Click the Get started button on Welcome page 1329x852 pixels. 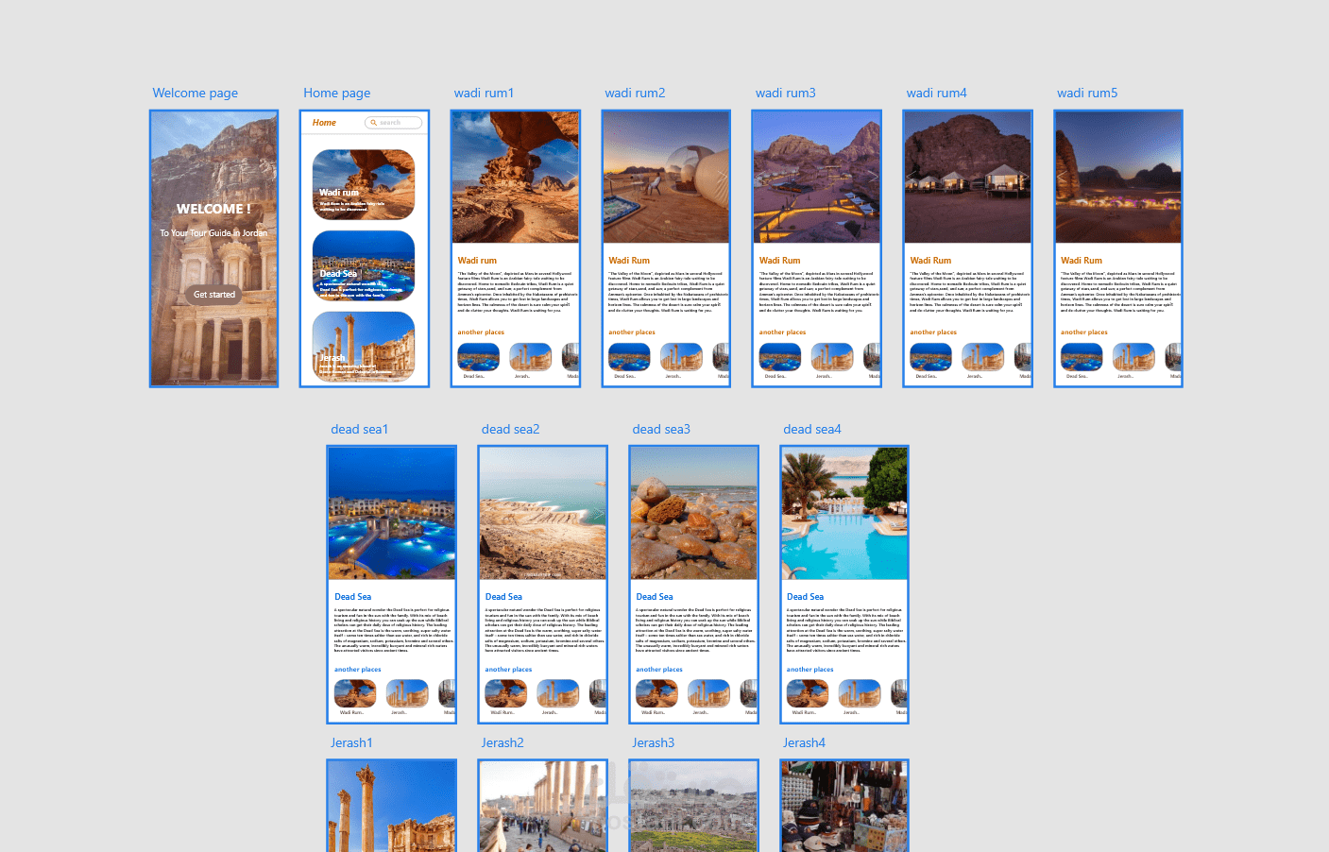tap(214, 295)
